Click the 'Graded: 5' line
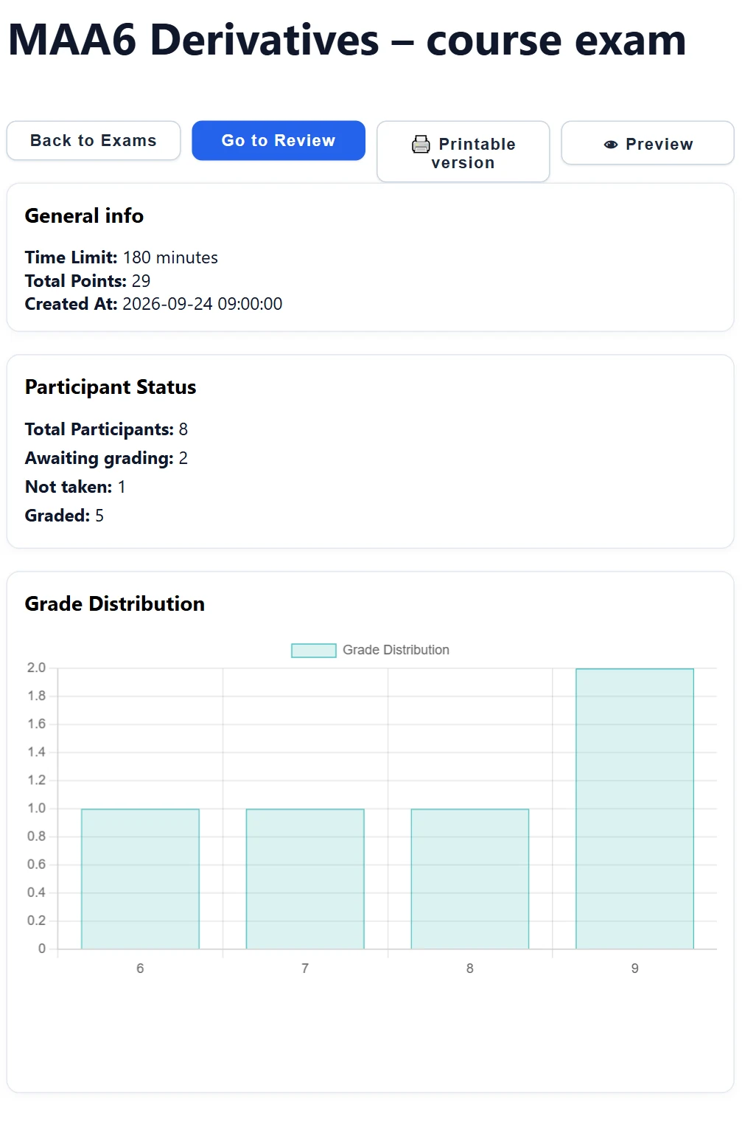The image size is (742, 1122). point(64,516)
